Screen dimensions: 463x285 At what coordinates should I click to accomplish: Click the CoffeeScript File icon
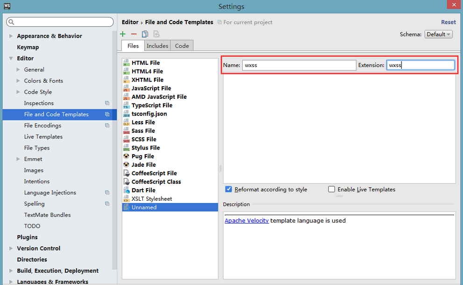[x=126, y=173]
